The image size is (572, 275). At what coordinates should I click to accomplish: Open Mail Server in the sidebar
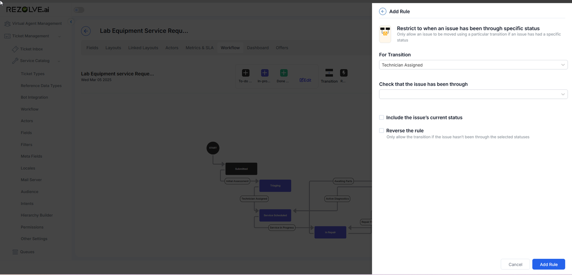tap(31, 180)
